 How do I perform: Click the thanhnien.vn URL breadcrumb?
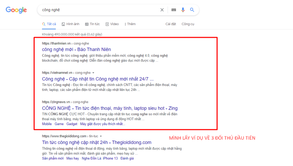click(66, 43)
